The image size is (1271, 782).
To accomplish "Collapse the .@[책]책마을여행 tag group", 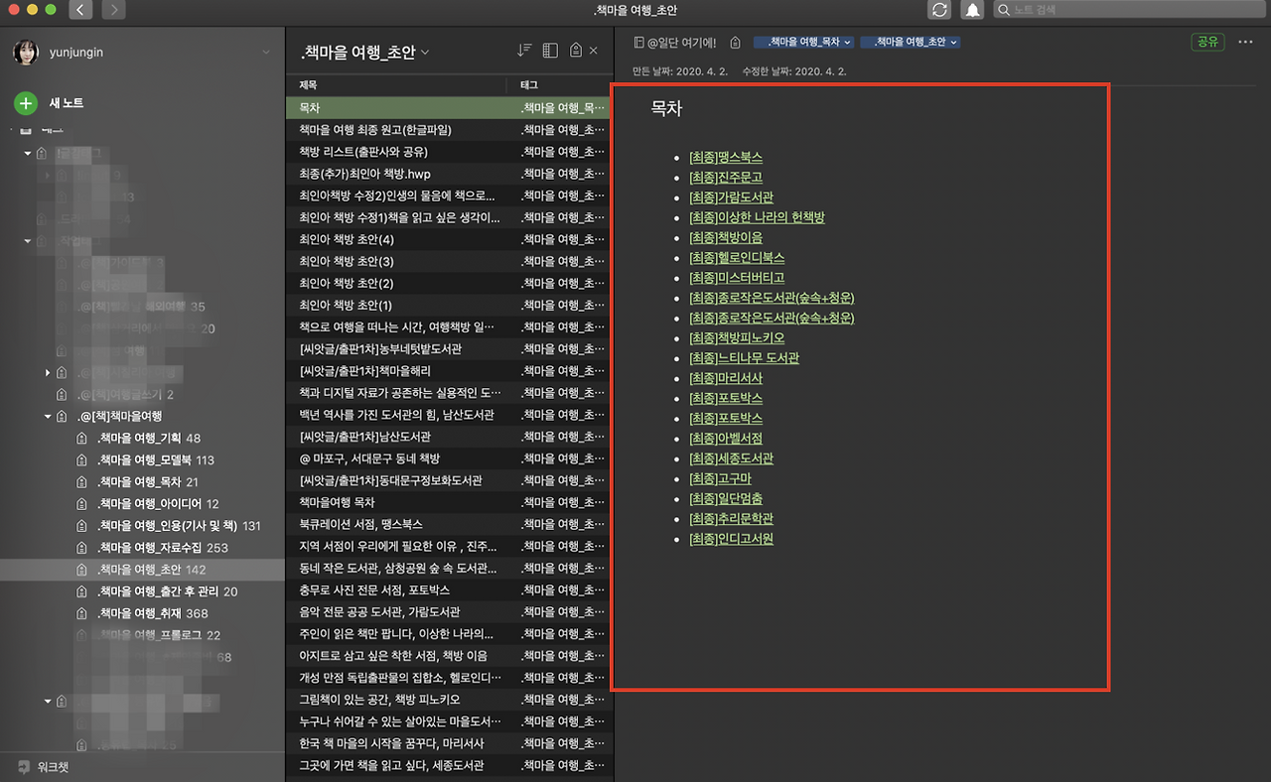I will pyautogui.click(x=48, y=416).
